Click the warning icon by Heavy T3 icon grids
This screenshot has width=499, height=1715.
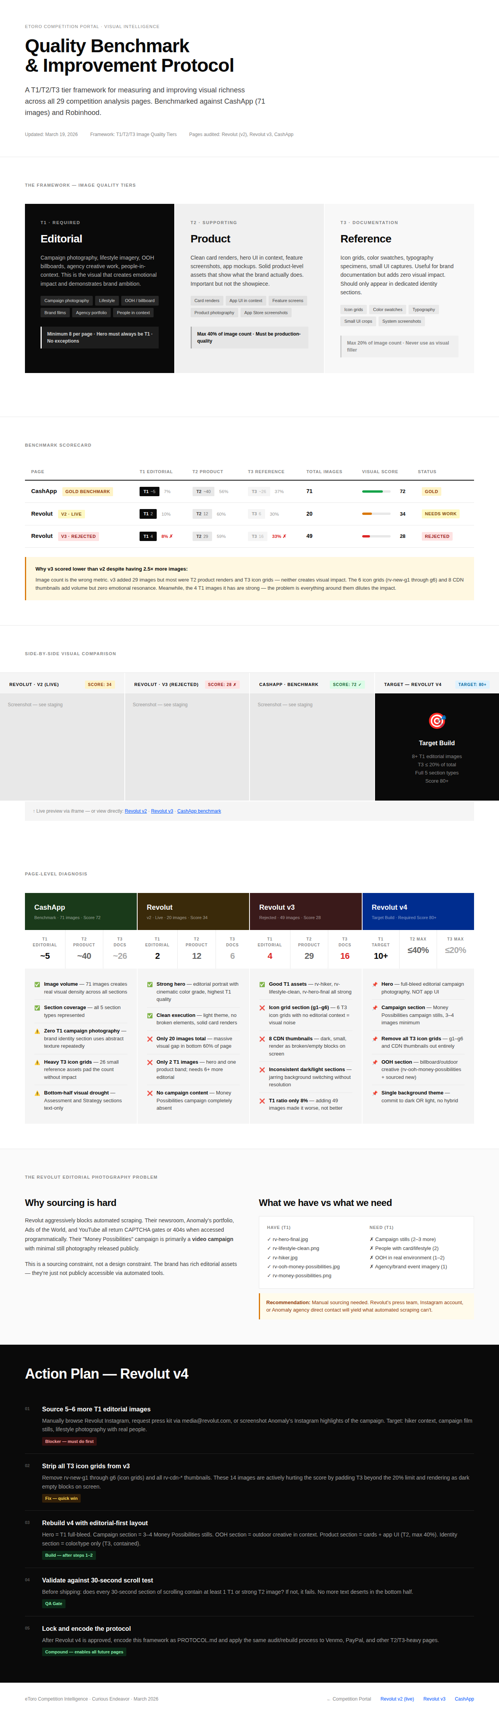(37, 1062)
